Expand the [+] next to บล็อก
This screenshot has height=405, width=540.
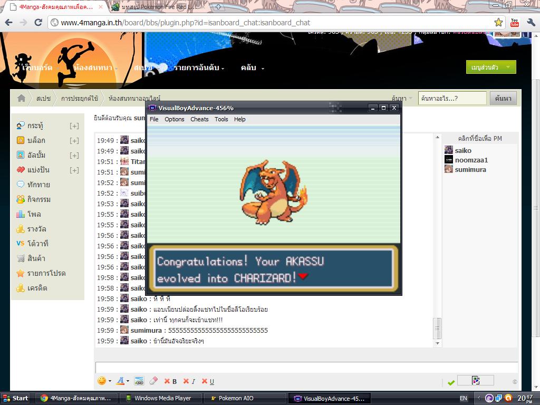(x=74, y=141)
